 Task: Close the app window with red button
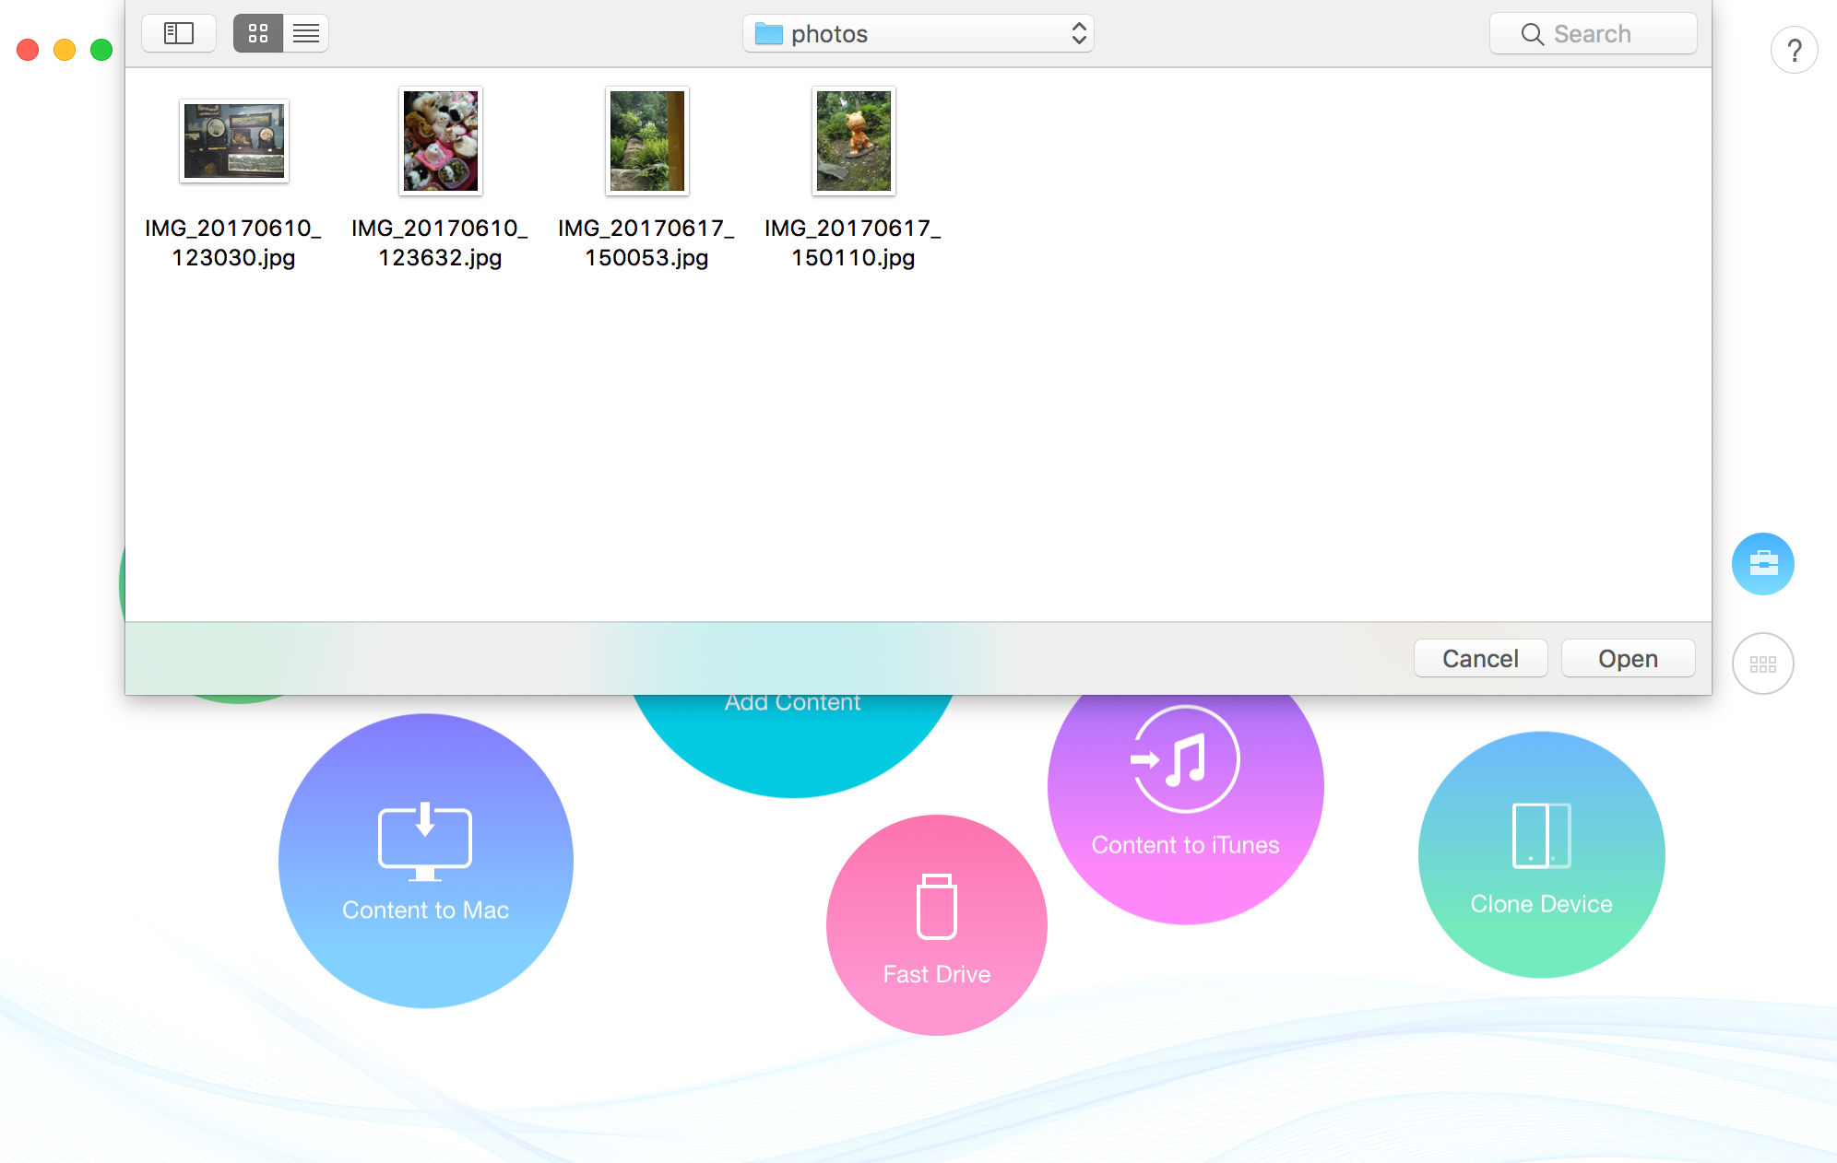tap(28, 50)
